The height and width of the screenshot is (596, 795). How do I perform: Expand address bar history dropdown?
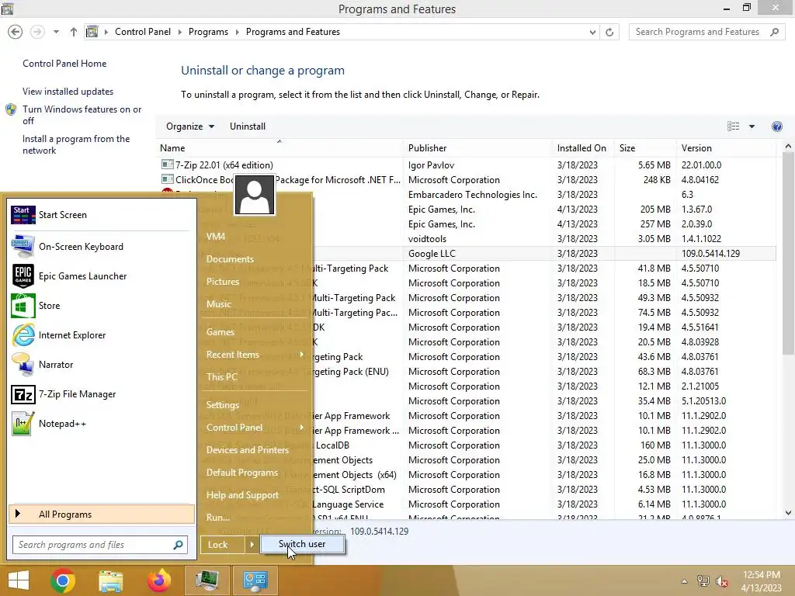click(592, 32)
